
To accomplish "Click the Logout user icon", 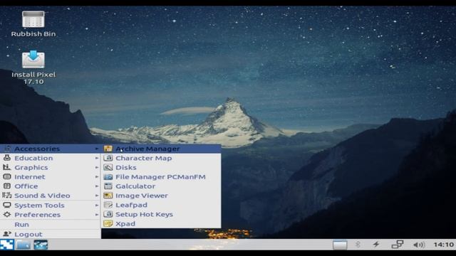I will pos(7,234).
